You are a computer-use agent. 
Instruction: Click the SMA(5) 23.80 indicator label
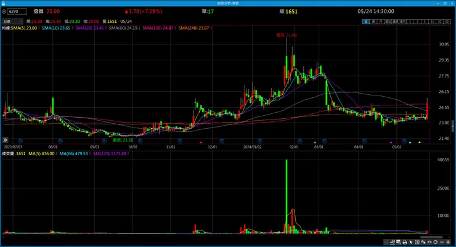24,28
